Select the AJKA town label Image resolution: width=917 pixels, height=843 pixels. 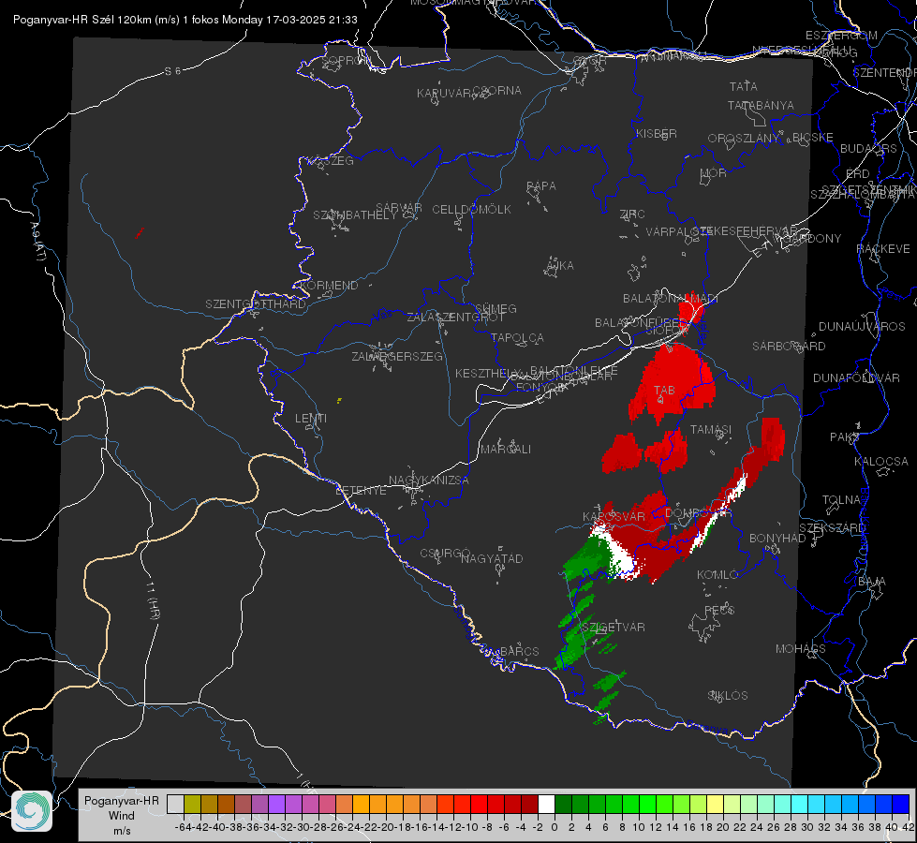560,266
